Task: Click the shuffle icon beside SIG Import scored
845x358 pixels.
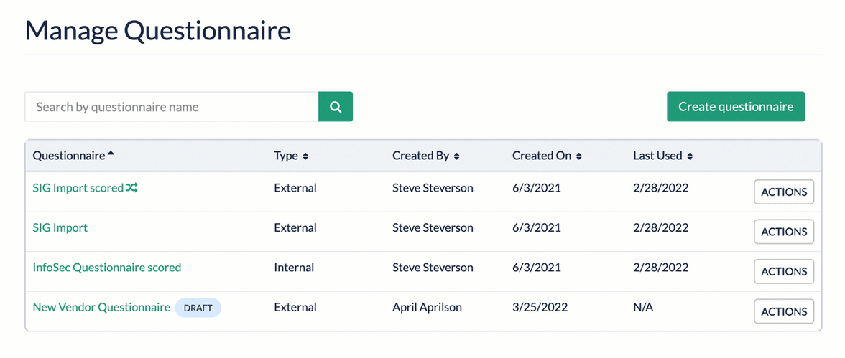Action: tap(132, 188)
